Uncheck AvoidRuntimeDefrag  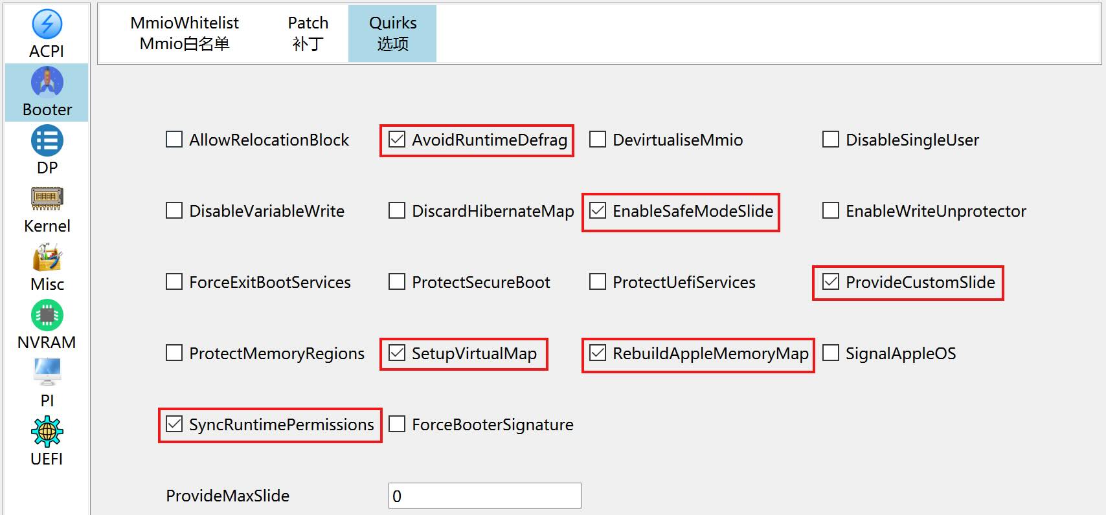397,140
